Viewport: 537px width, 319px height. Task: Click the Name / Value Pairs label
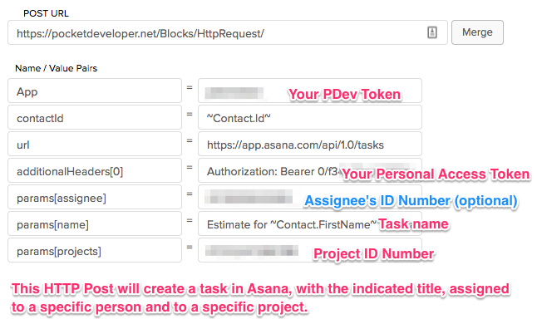point(57,68)
